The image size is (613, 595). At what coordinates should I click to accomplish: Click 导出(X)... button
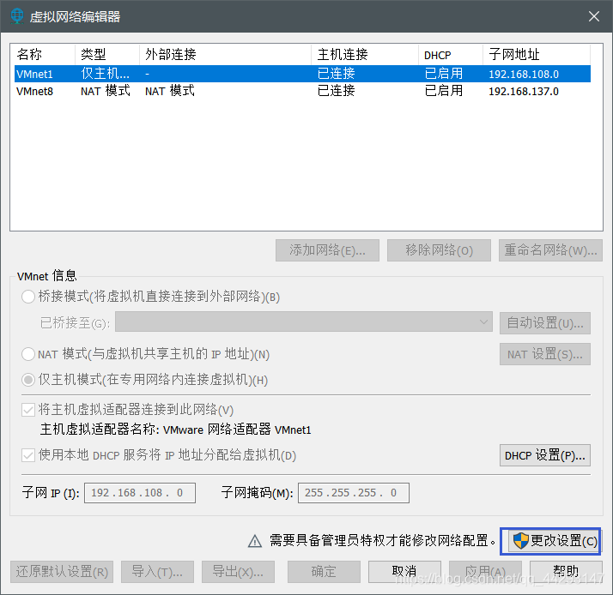click(x=238, y=572)
